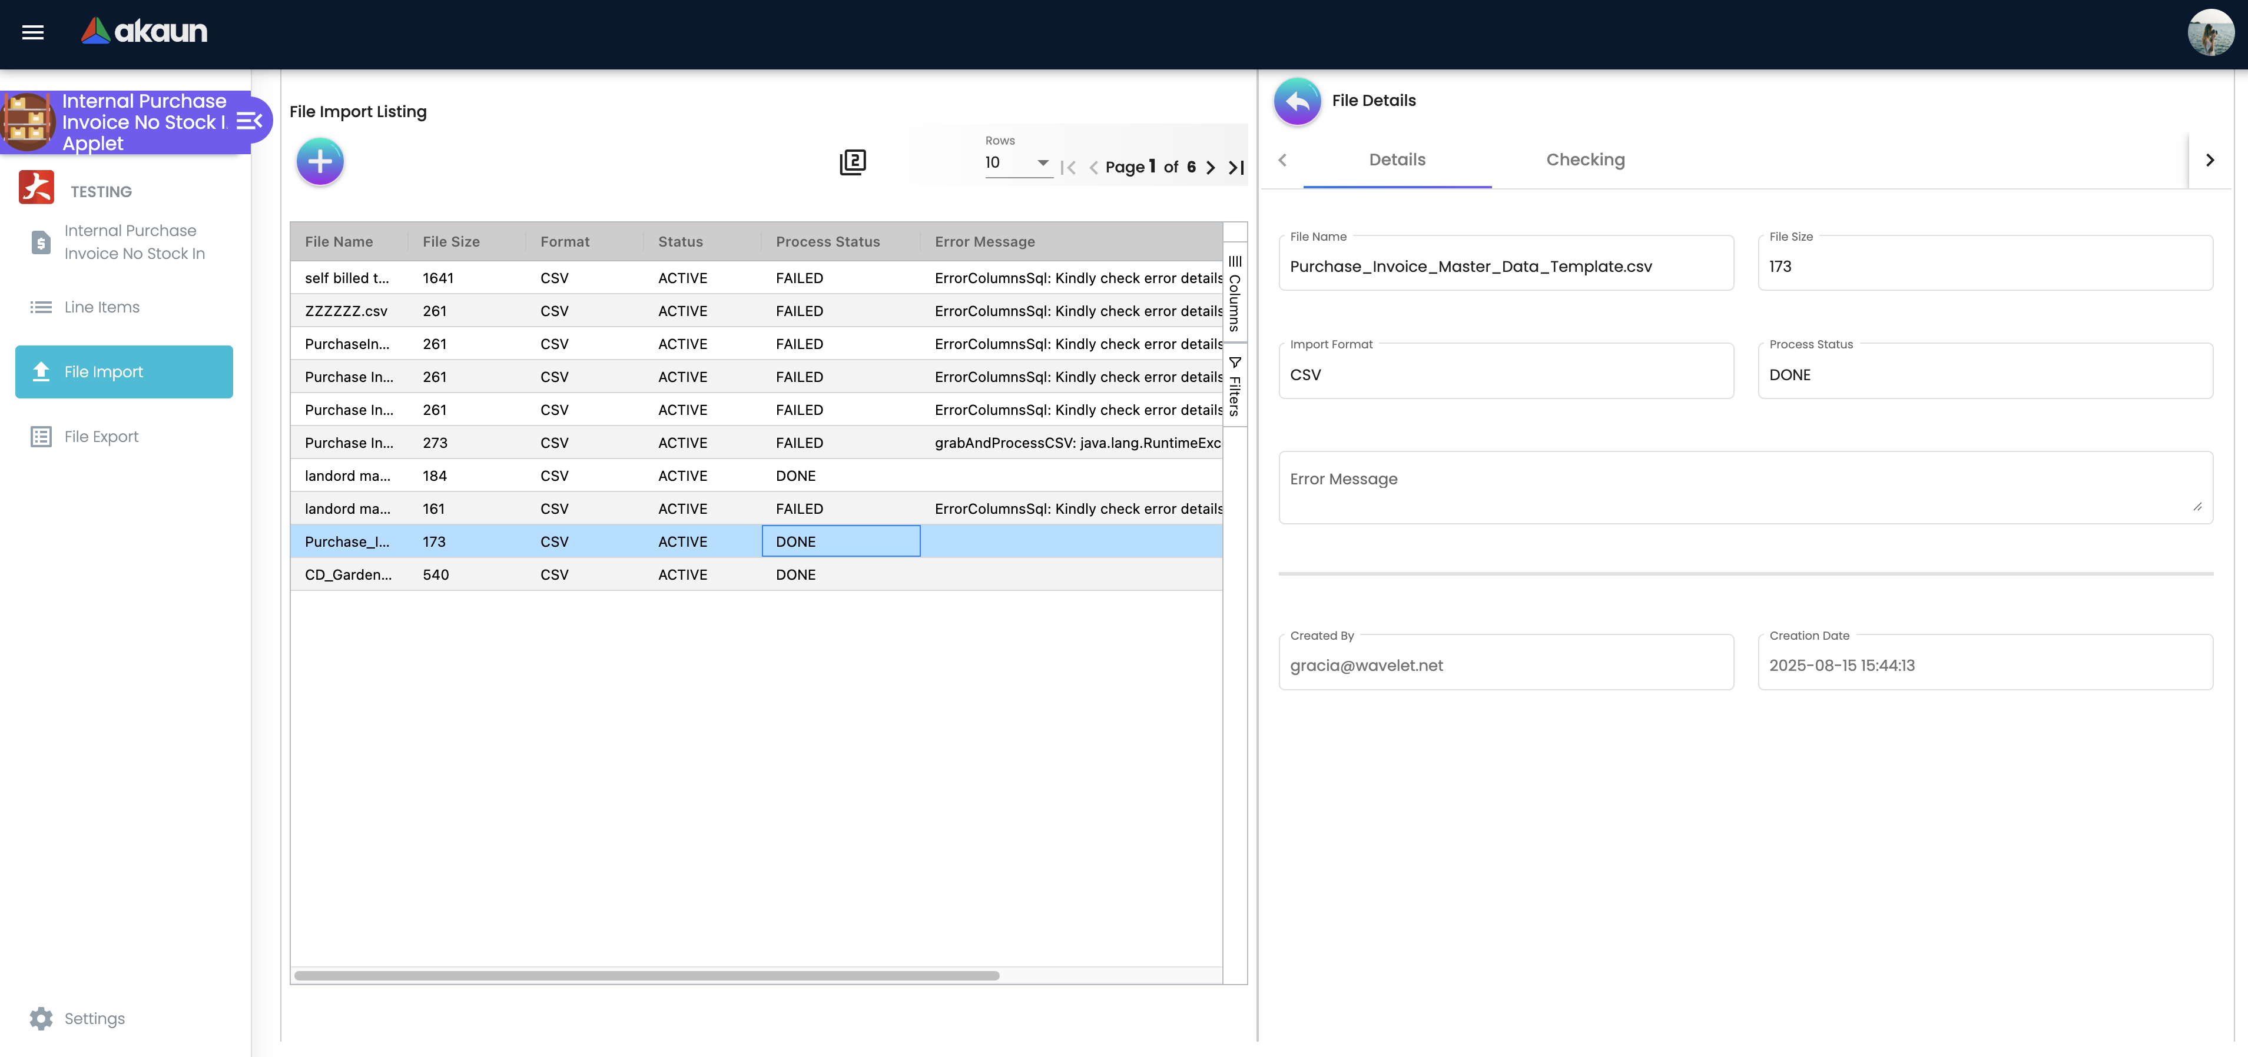
Task: Click file size 273 cell
Action: (466, 443)
